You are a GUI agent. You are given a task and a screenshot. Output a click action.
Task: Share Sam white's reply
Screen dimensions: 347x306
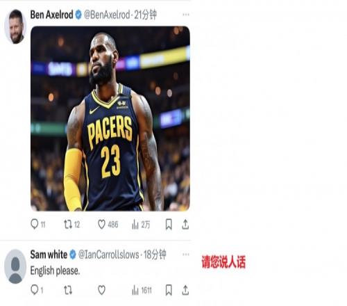(185, 290)
